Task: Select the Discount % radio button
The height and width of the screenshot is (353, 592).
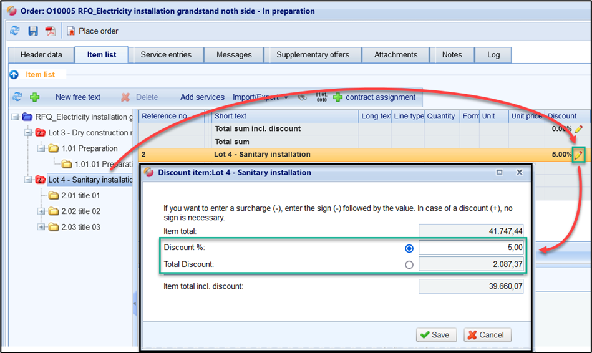Action: point(409,248)
